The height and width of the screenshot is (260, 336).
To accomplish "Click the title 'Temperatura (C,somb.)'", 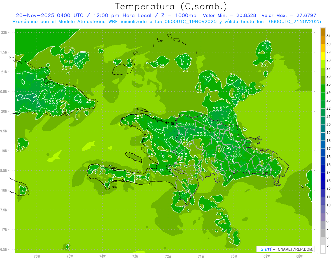I will pos(171,6).
